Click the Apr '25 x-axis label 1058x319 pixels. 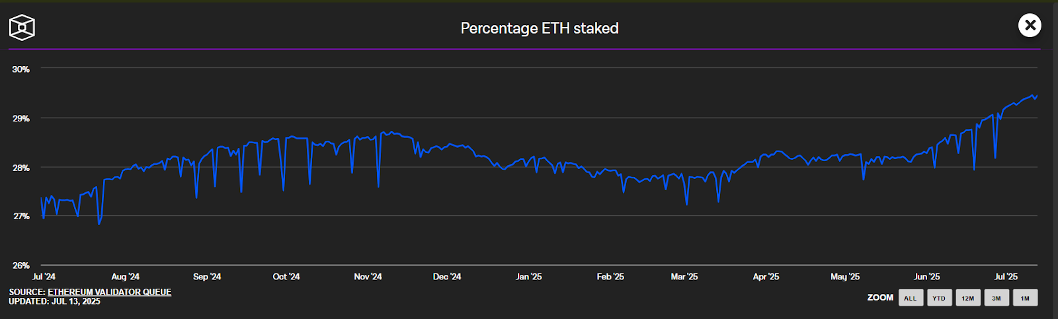tap(766, 277)
